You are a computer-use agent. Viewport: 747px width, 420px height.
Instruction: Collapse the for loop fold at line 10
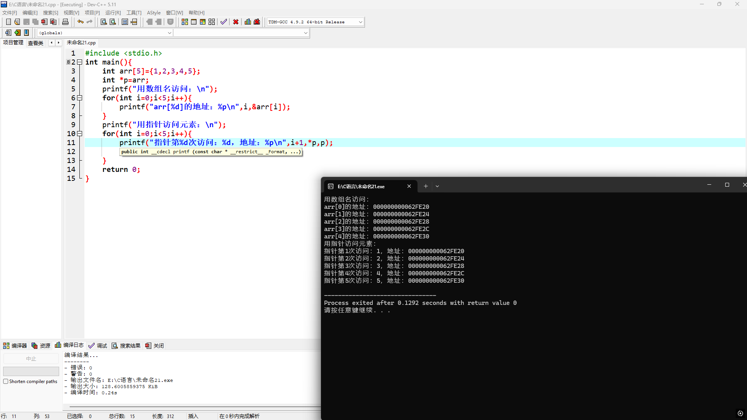coord(80,134)
